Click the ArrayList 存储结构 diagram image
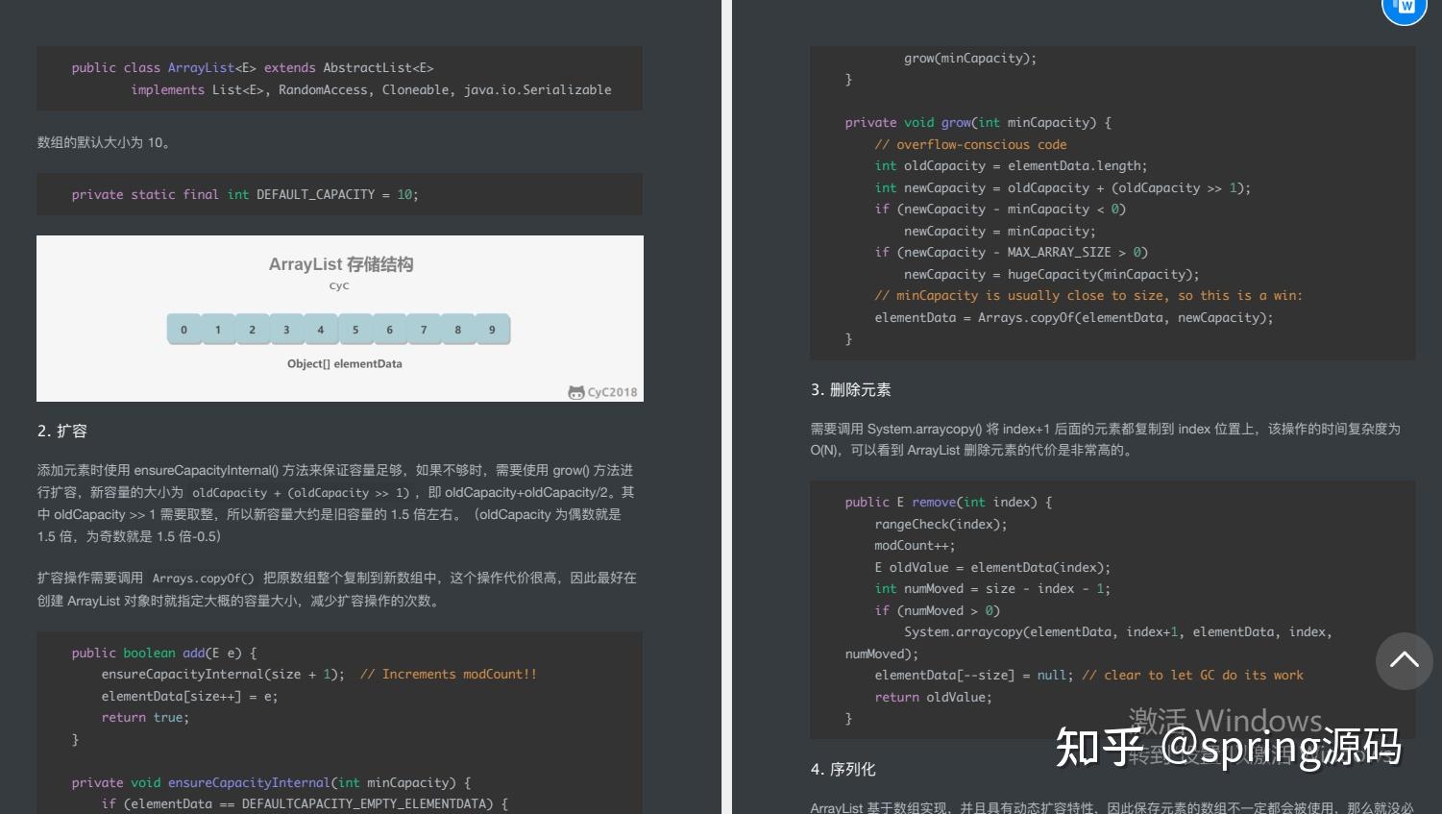Image resolution: width=1442 pixels, height=814 pixels. point(339,317)
